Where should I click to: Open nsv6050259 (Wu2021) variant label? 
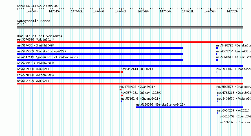(x=233, y=110)
